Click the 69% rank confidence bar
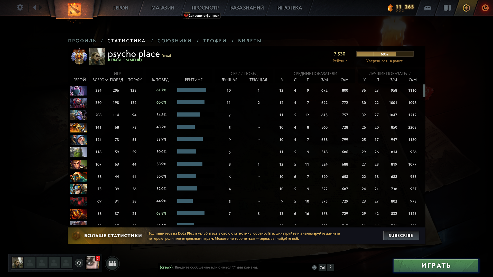This screenshot has width=493, height=277. click(385, 54)
